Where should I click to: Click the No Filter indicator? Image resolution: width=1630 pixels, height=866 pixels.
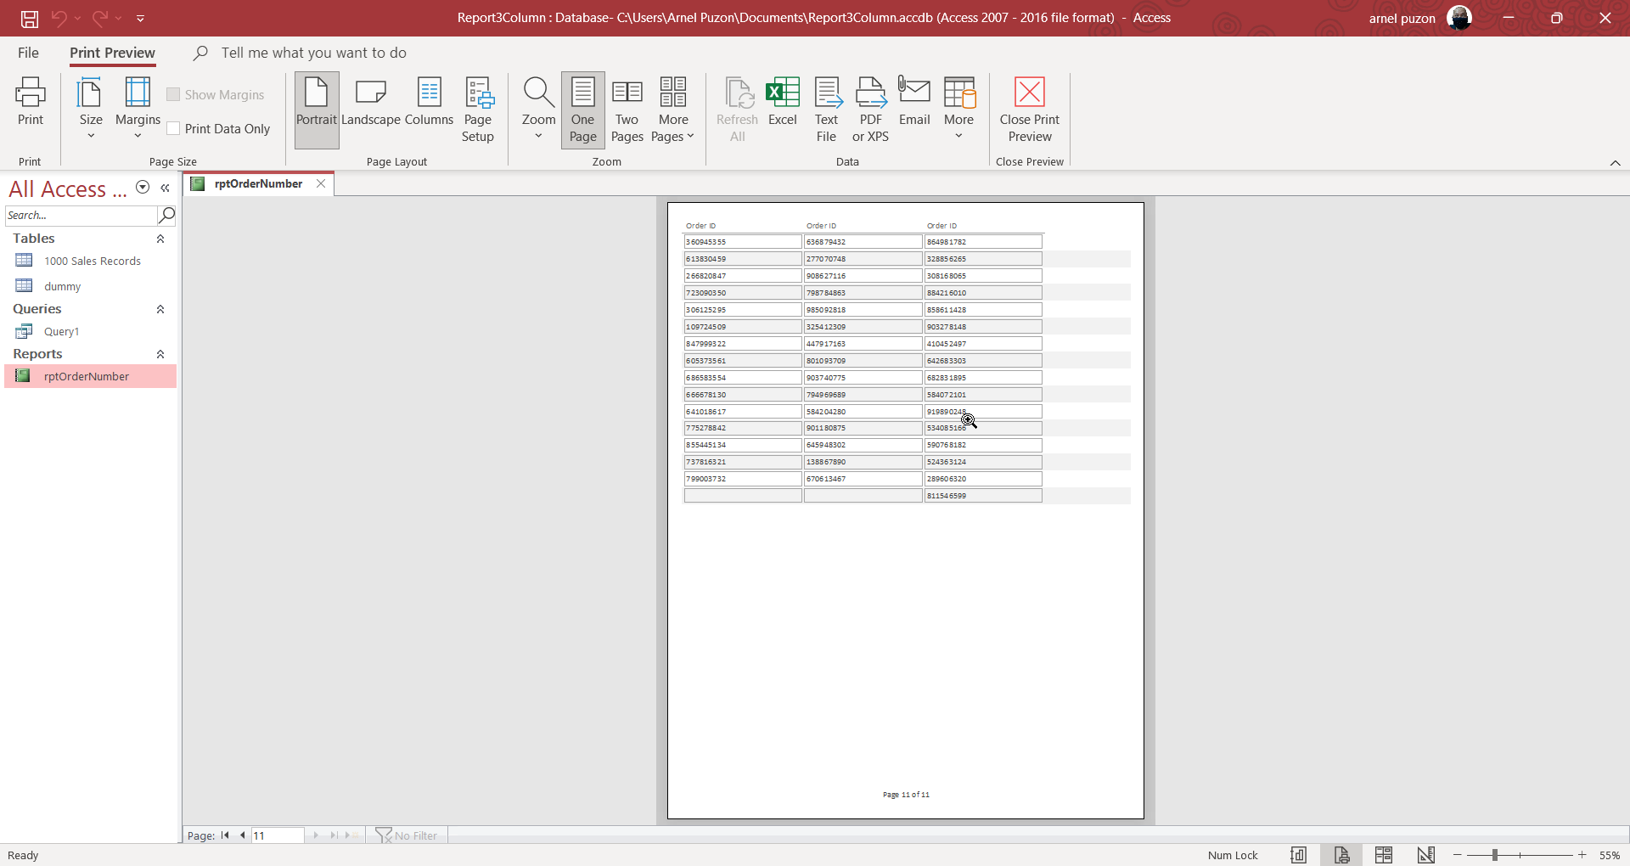pos(407,835)
